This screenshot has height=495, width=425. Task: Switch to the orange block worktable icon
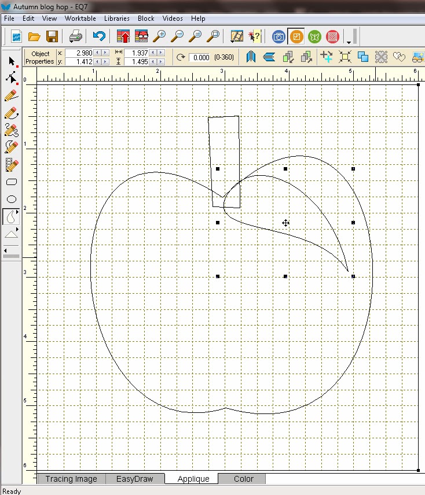point(296,36)
